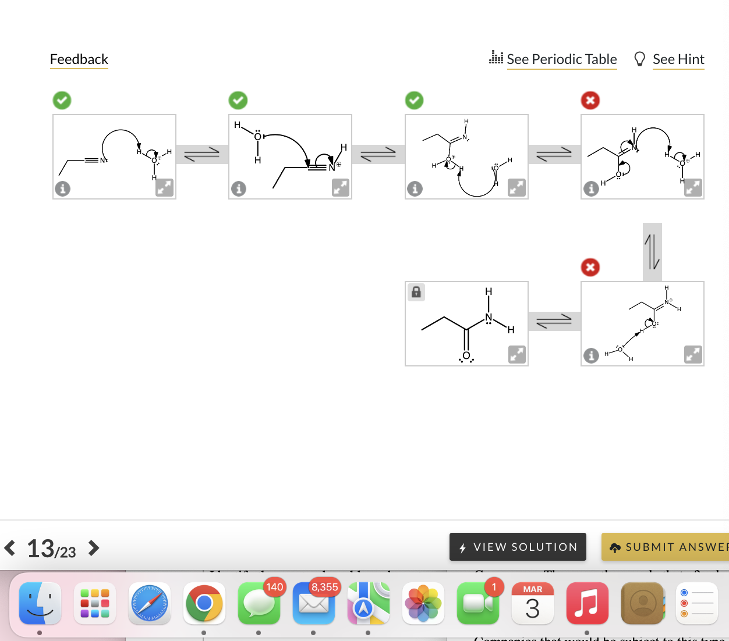729x641 pixels.
Task: Click the lightbulb hint icon
Action: pyautogui.click(x=639, y=58)
